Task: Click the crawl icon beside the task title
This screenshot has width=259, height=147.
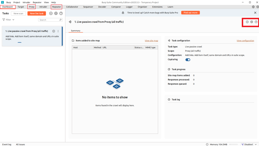Action: coord(70,22)
